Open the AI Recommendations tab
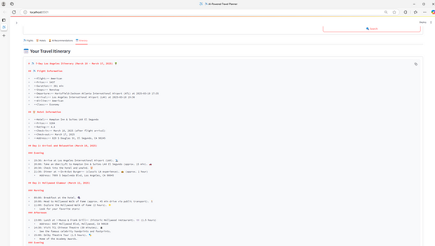The width and height of the screenshot is (435, 246). coord(61,40)
